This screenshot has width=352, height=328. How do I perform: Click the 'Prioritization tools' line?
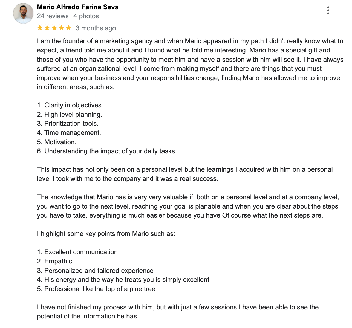[x=68, y=124]
